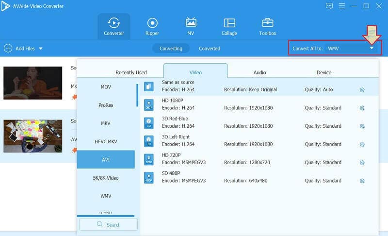Click the format Search field

(x=108, y=225)
